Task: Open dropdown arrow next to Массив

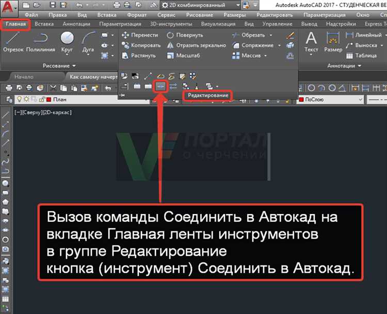Action: pyautogui.click(x=265, y=56)
